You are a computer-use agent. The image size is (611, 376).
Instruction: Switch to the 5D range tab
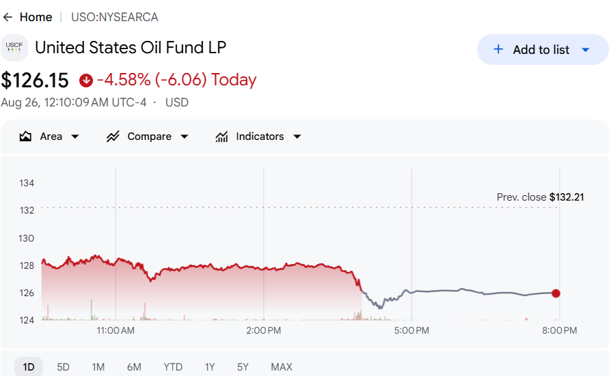[63, 366]
